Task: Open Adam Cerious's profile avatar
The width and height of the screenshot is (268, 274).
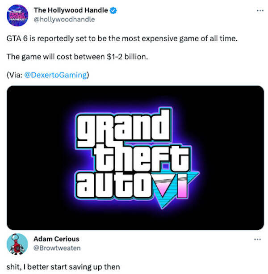Action: pos(17,244)
